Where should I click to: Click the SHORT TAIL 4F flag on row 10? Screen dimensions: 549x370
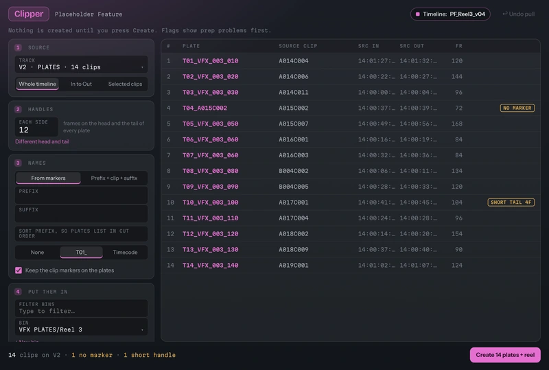511,203
